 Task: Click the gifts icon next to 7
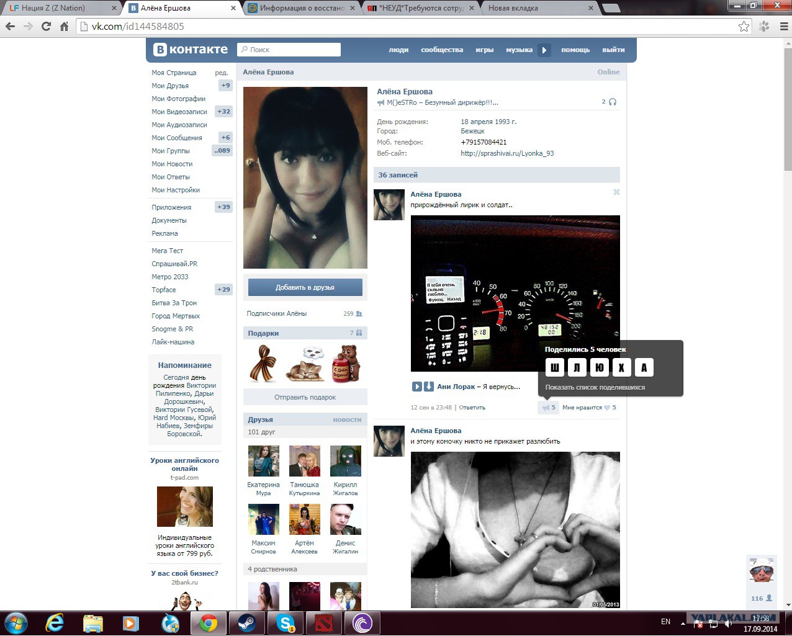tap(359, 333)
